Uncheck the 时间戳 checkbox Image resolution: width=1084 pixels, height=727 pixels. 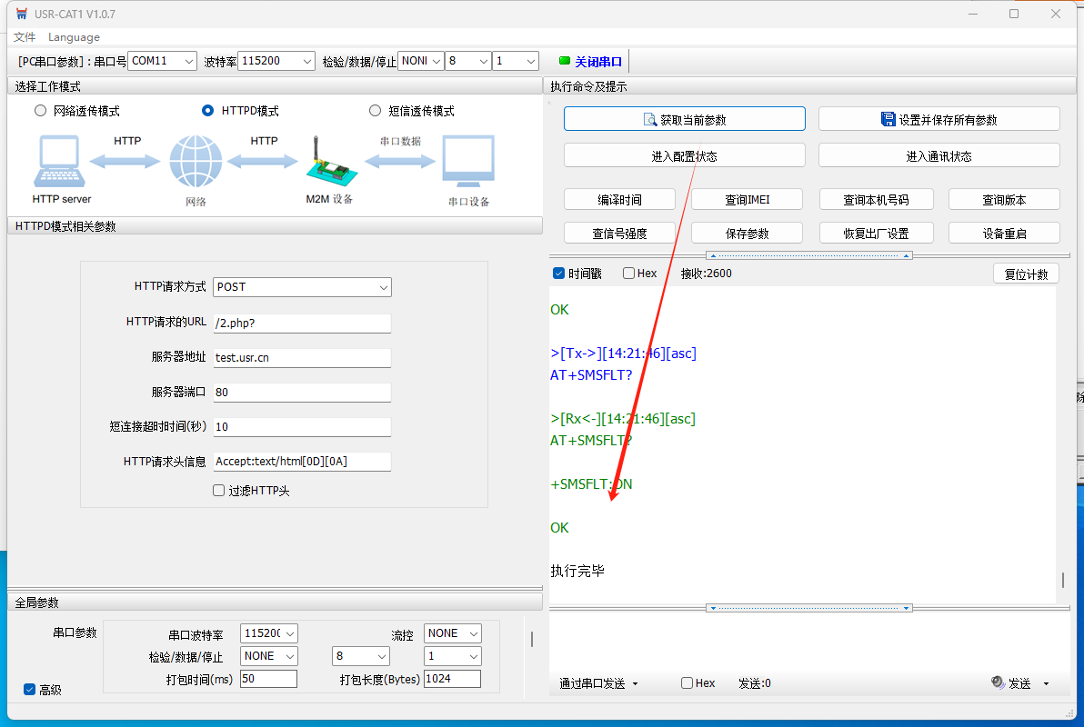559,274
